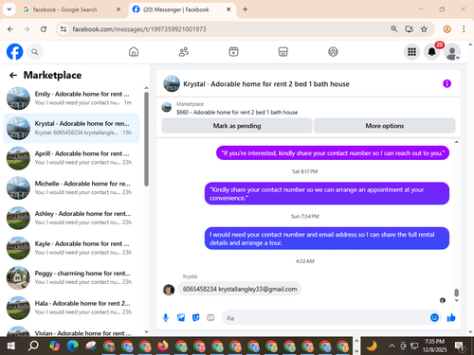Attach a photo with image icon
Image resolution: width=474 pixels, height=355 pixels.
pyautogui.click(x=181, y=318)
